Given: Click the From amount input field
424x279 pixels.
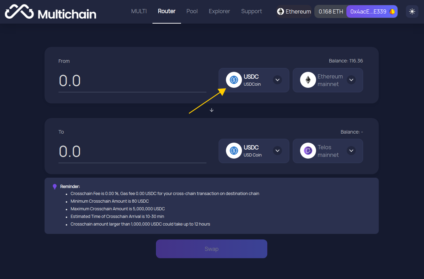Looking at the screenshot, I should pos(132,81).
